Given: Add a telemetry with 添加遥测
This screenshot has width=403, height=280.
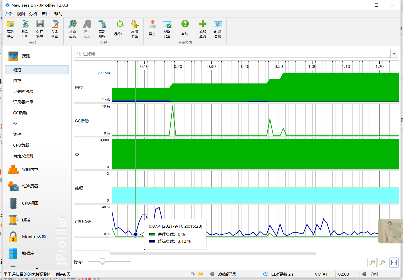Looking at the screenshot, I should coord(203,29).
